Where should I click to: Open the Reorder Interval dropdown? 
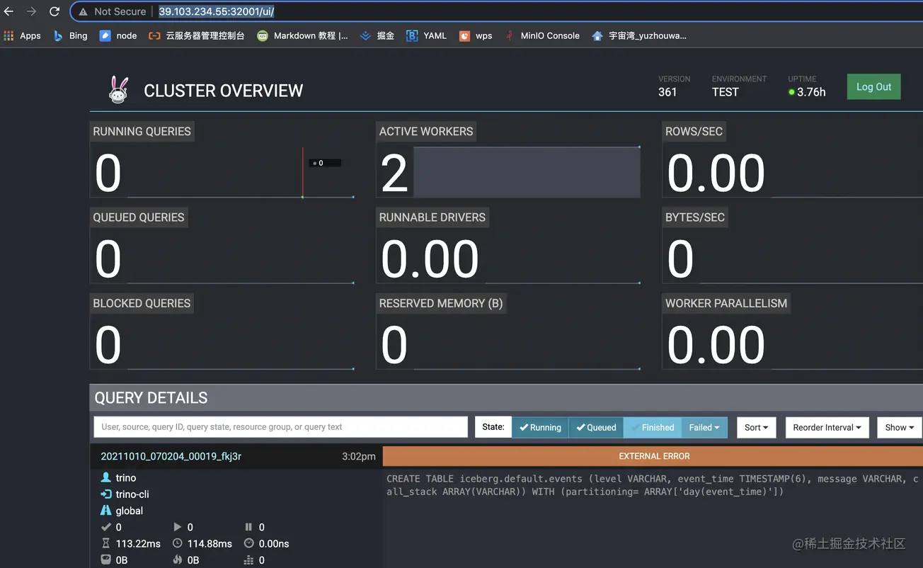(827, 427)
